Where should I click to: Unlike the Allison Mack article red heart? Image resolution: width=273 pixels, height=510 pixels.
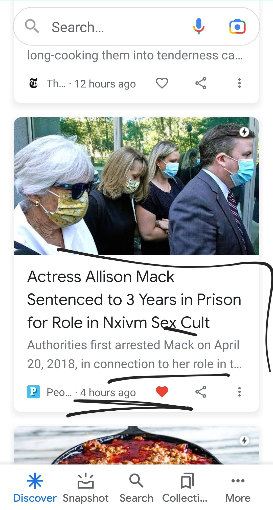point(162,392)
